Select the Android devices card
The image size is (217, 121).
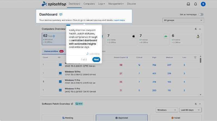[153, 39]
